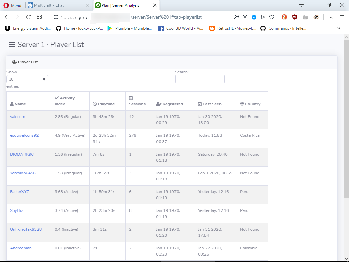Open player DIODARK96's page
The image size is (349, 262).
click(x=22, y=154)
